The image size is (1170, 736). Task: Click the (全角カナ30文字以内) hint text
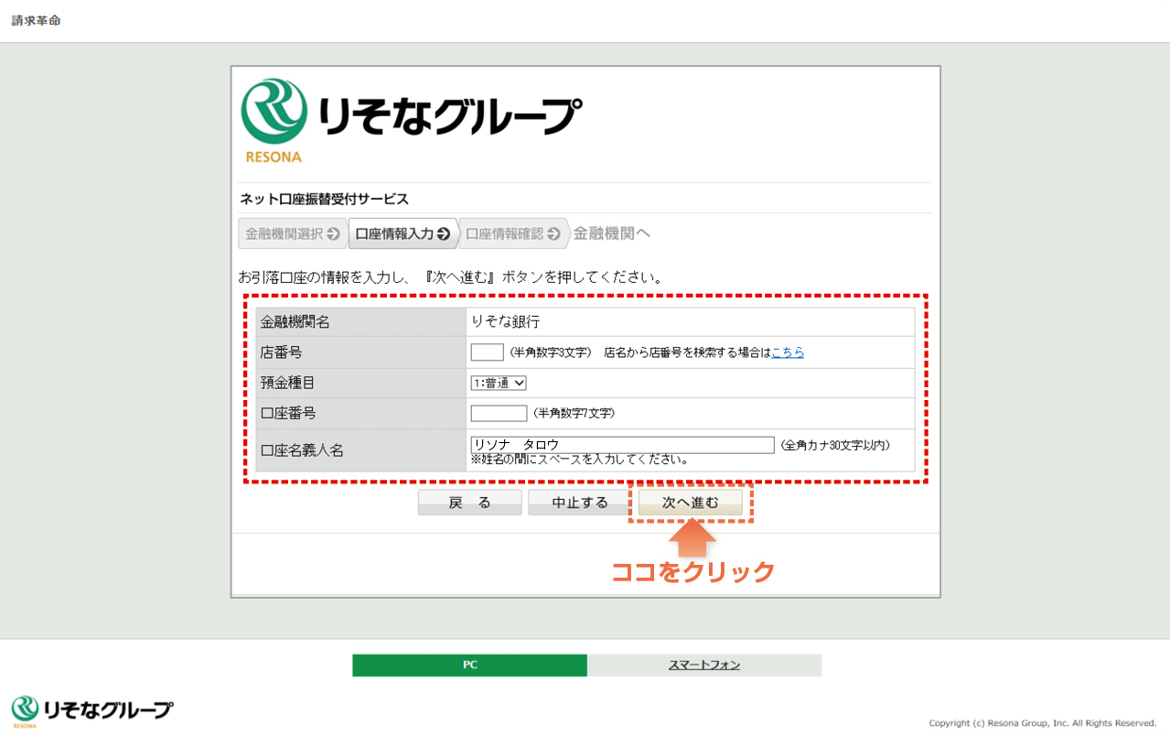point(834,445)
